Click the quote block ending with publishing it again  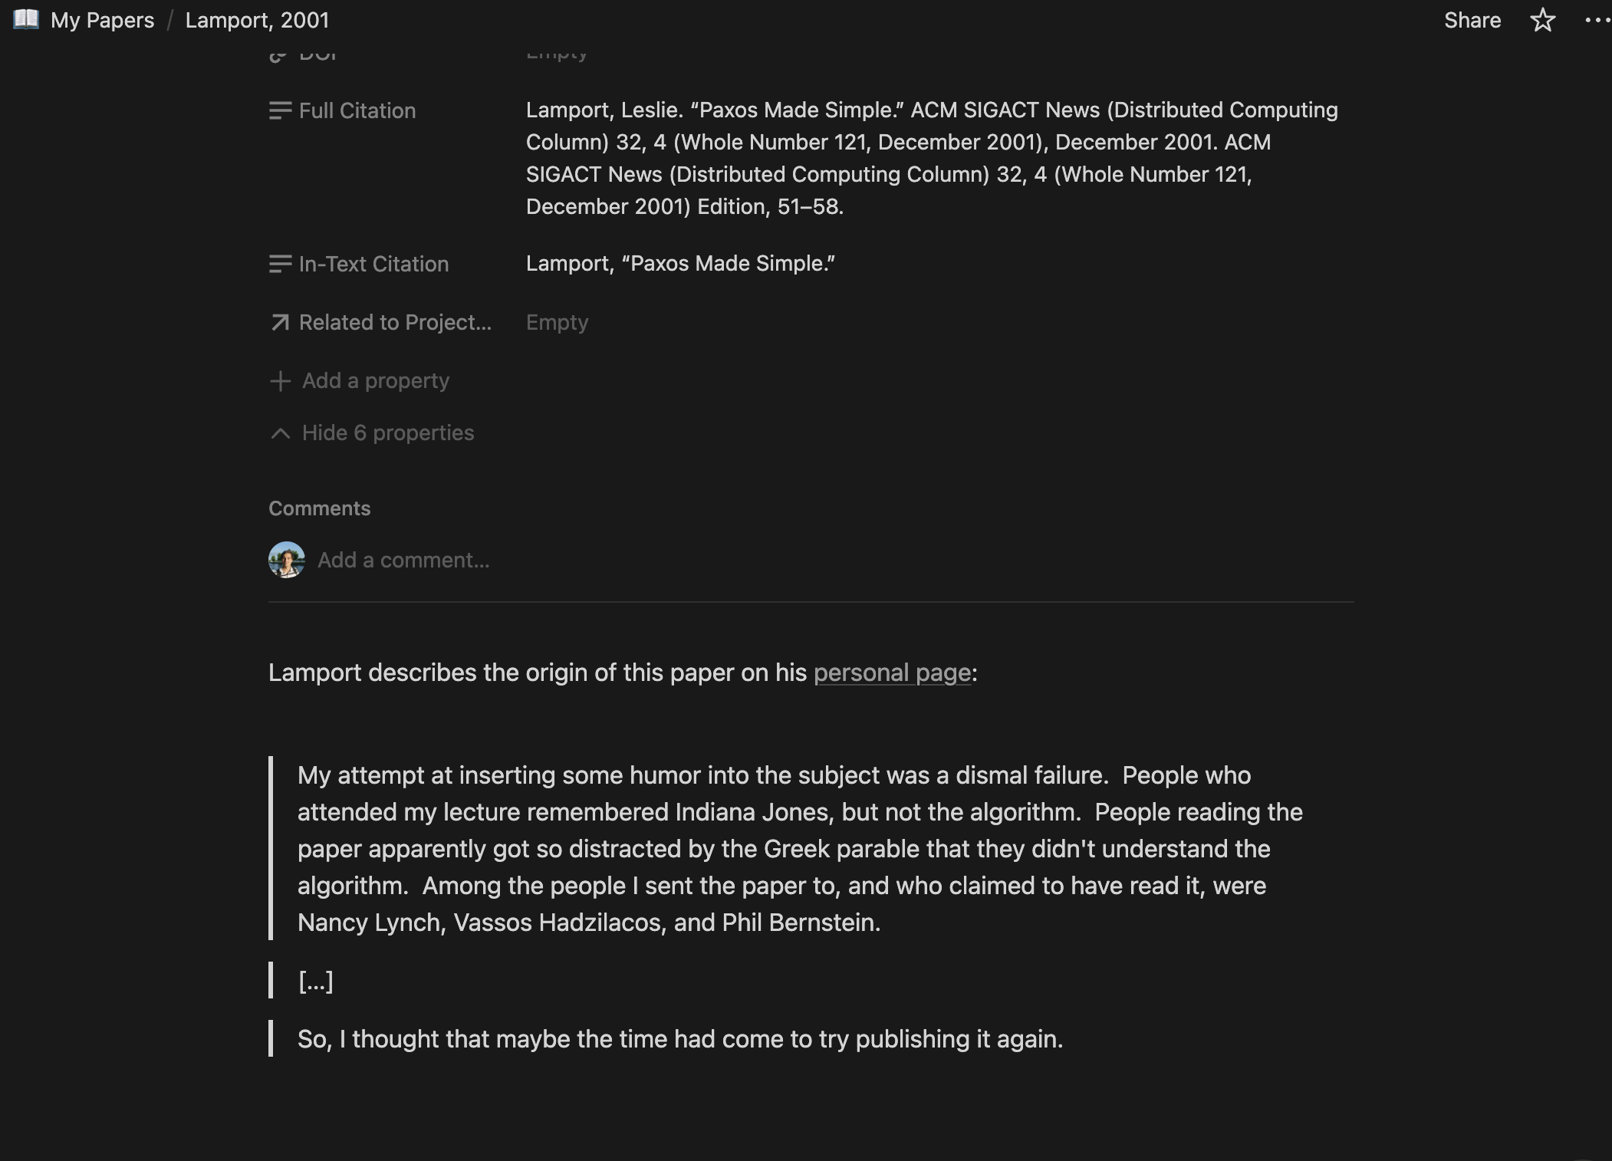679,1039
